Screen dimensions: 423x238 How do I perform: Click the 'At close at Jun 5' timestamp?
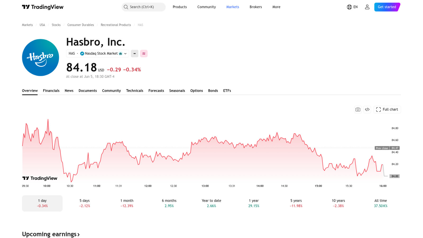coord(90,77)
